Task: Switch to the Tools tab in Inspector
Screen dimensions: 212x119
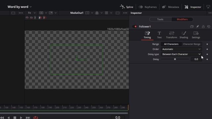Action: 160,19
